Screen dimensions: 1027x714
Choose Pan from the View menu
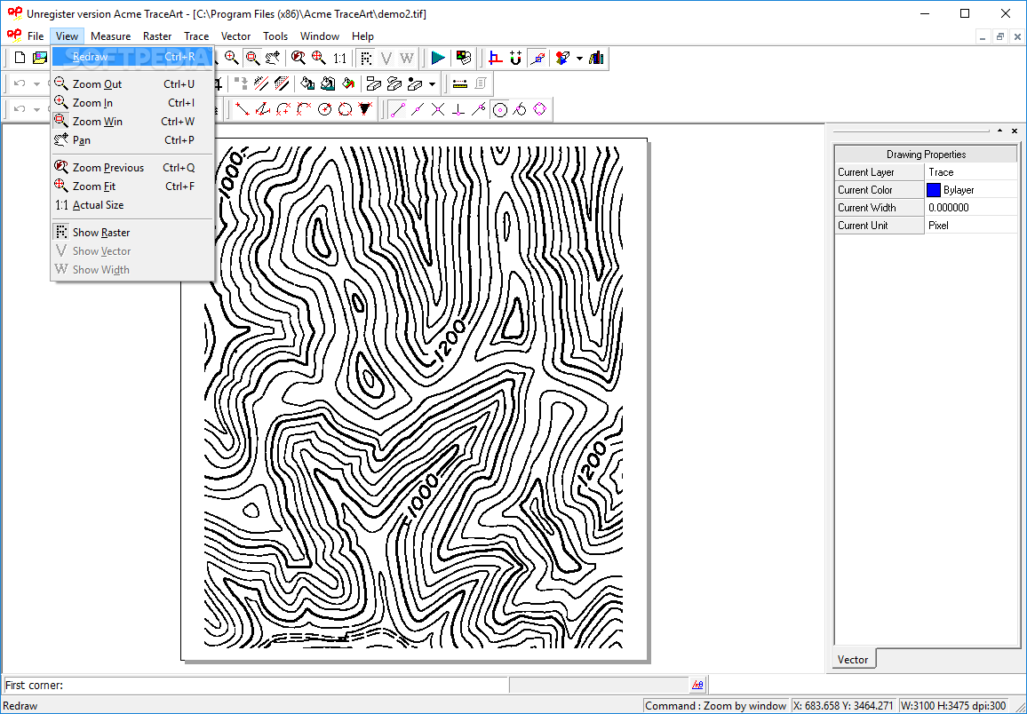(x=132, y=140)
